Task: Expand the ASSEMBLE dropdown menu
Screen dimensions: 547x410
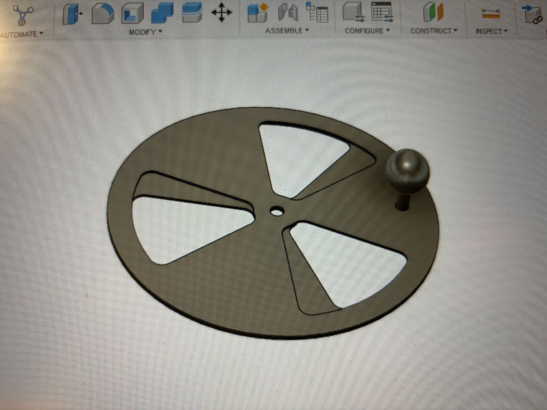Action: 287,31
